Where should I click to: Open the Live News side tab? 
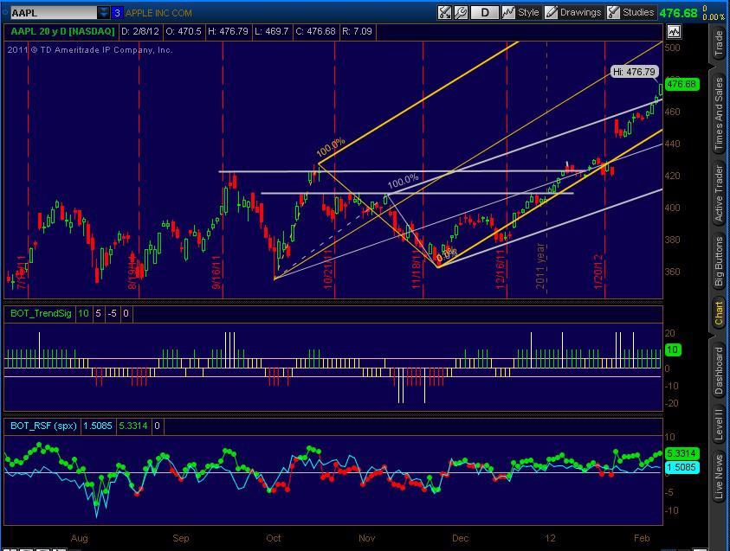point(719,477)
